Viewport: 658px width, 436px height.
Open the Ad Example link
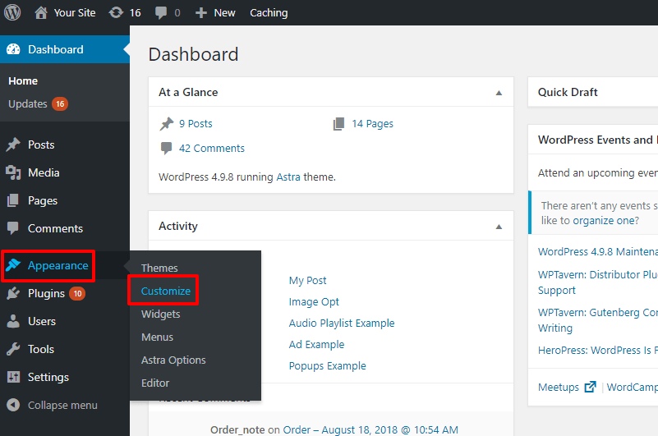[317, 345]
